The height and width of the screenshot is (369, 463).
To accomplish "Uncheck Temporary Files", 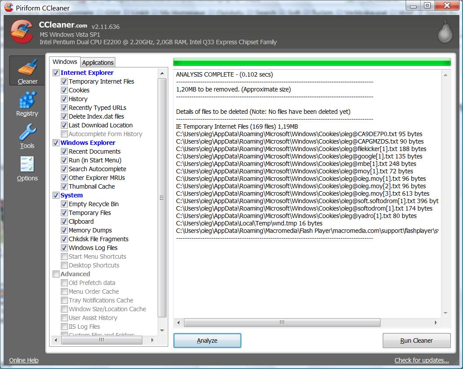I will pyautogui.click(x=64, y=213).
